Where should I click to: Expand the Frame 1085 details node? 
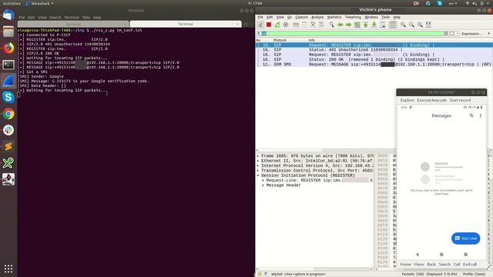click(258, 155)
